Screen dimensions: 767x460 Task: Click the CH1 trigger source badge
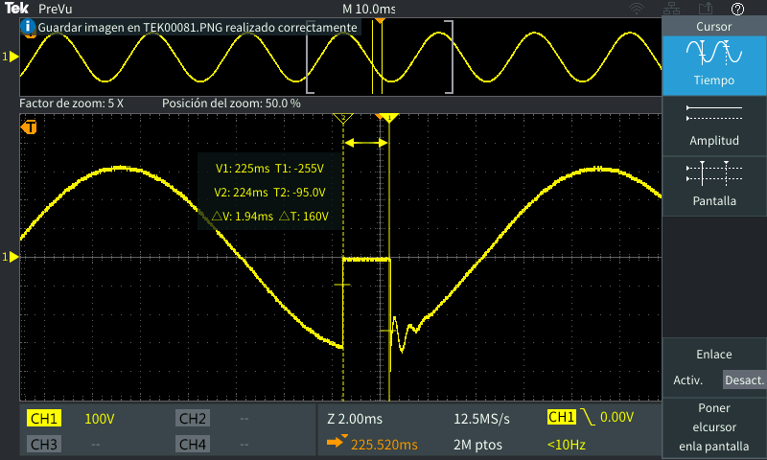pyautogui.click(x=561, y=417)
